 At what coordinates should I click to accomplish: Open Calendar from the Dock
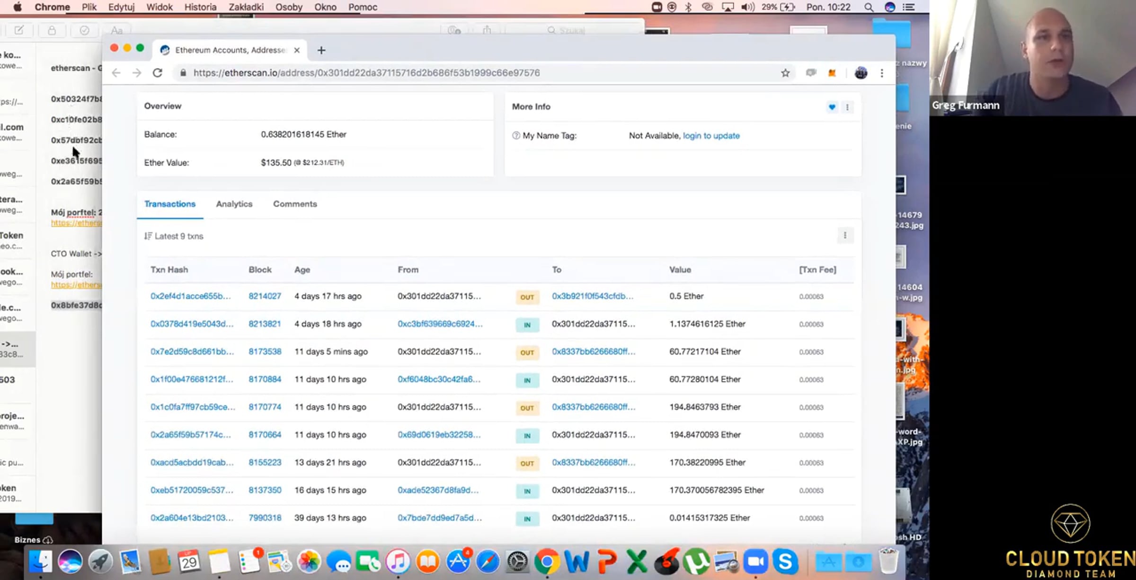[189, 562]
